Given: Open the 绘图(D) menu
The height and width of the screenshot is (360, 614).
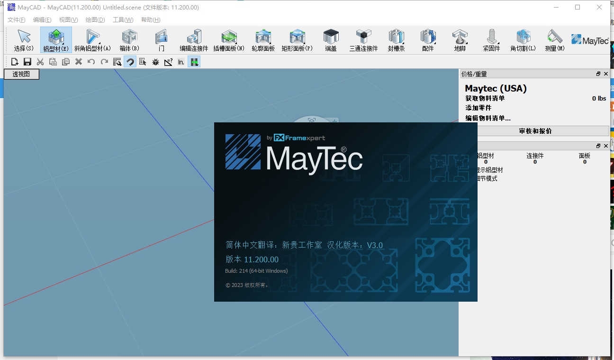Looking at the screenshot, I should [94, 19].
